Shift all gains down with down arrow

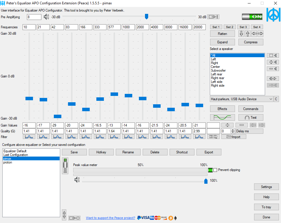[241, 34]
